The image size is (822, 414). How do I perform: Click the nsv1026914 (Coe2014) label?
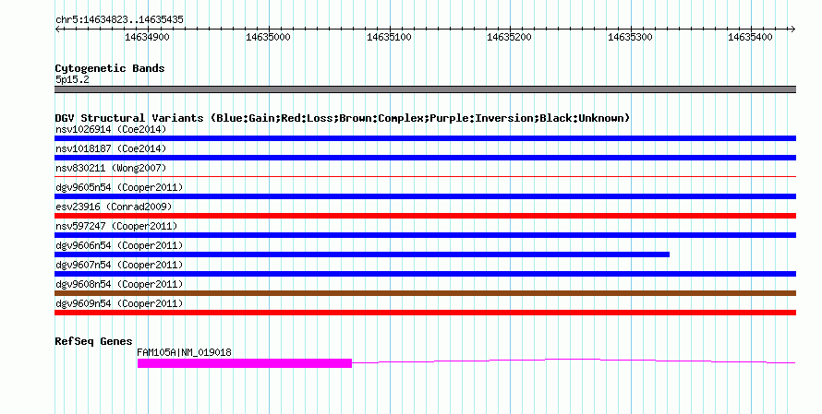pyautogui.click(x=111, y=129)
